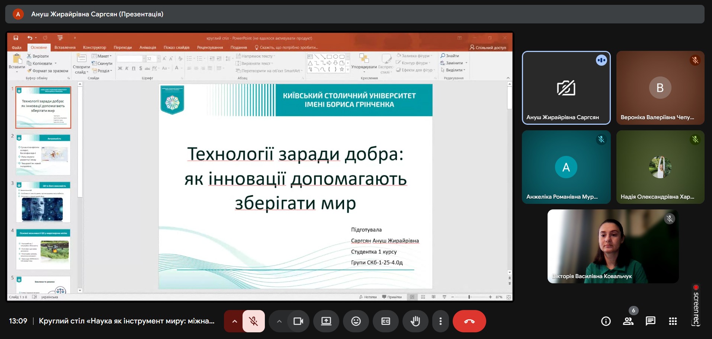Click the present screen share button
The height and width of the screenshot is (339, 712).
pos(326,321)
